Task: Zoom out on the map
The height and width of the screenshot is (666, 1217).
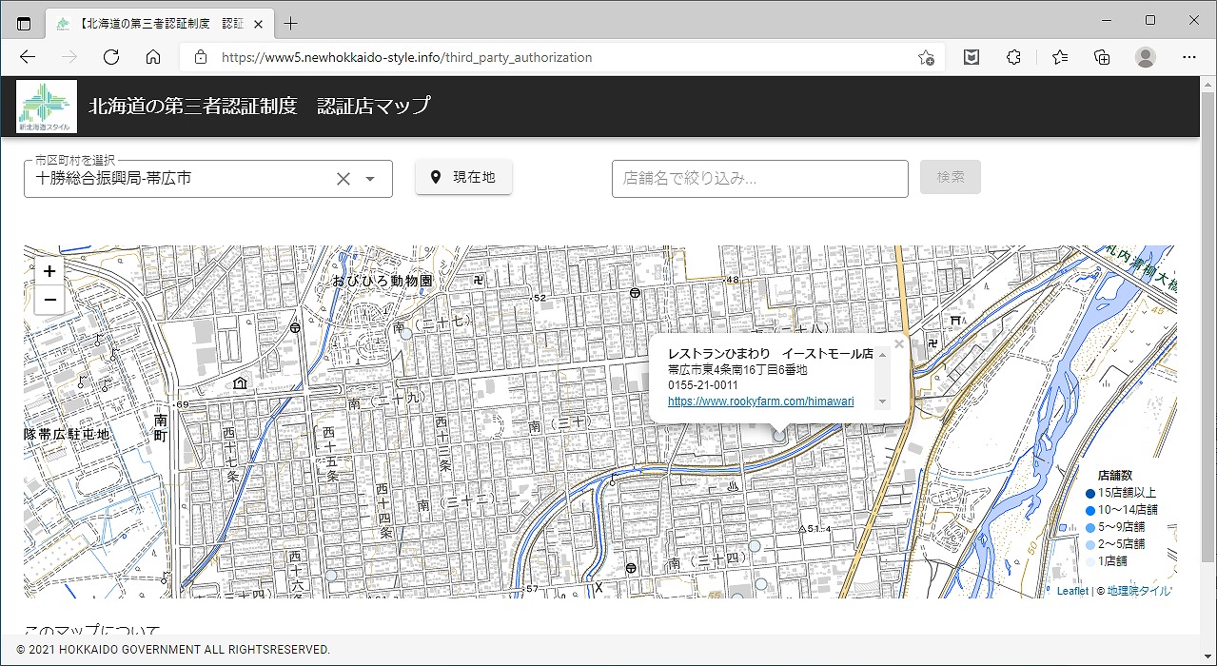Action: click(x=49, y=301)
